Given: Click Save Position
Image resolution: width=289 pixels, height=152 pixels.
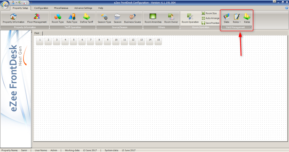Looking at the screenshot, I should point(211,23).
